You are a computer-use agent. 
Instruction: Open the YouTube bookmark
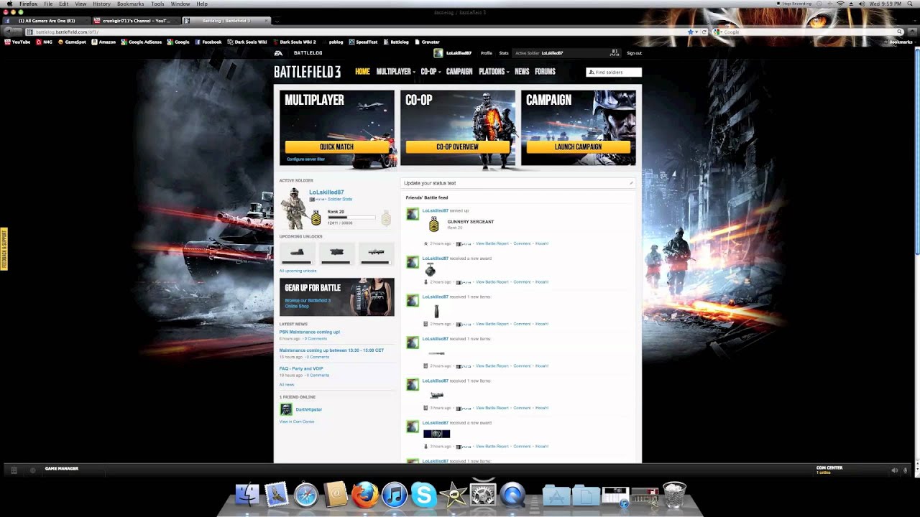pos(17,42)
